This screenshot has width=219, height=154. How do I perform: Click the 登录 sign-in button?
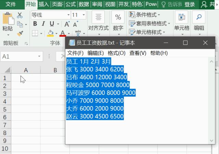(x=190, y=4)
